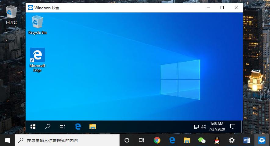Image resolution: width=270 pixels, height=146 pixels.
Task: Minimize the Windows 沙盒 window
Action: 208,8
